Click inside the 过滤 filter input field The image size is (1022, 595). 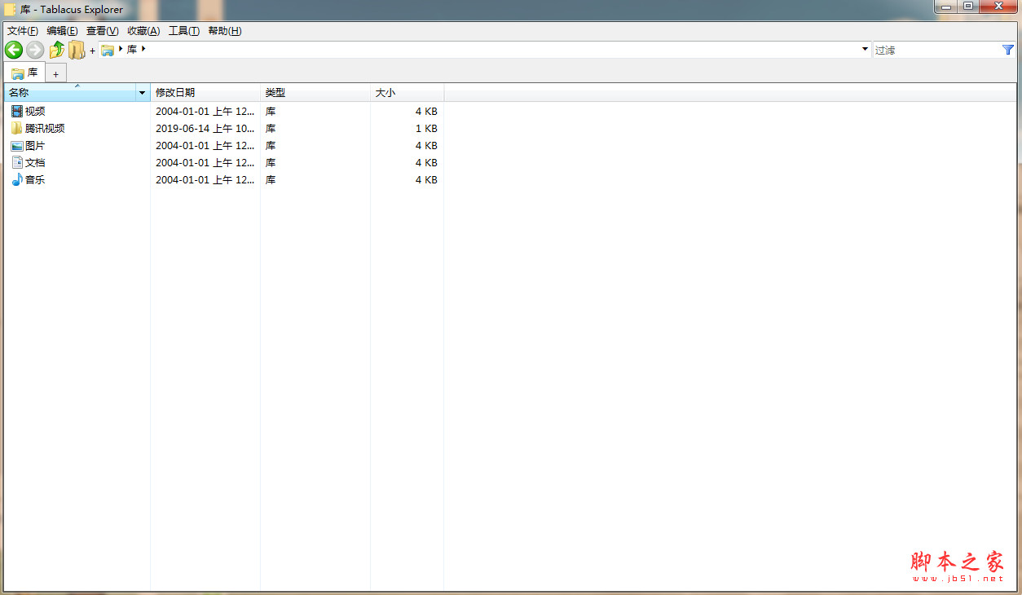pos(929,49)
